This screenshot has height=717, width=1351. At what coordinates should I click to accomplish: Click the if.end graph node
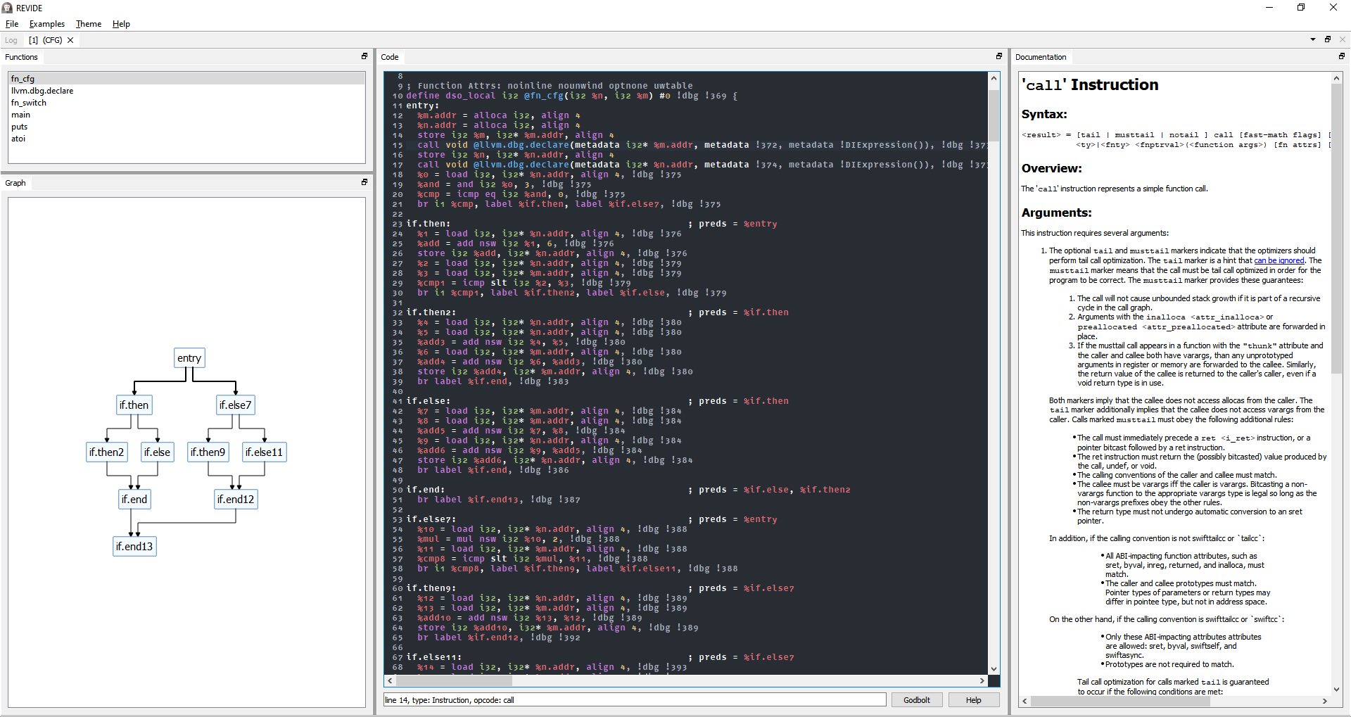[x=134, y=500]
